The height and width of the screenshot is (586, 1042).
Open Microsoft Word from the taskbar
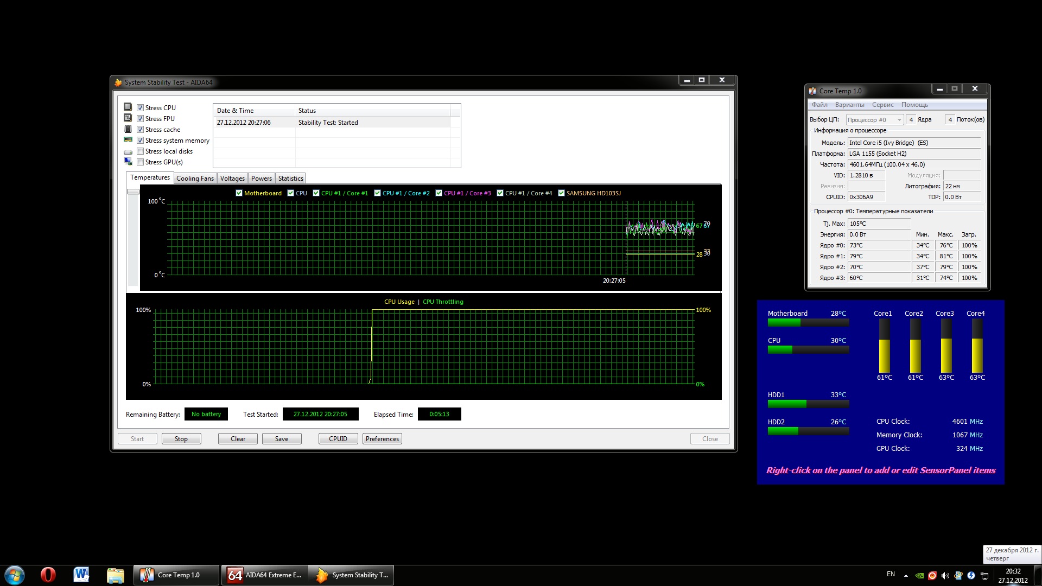coord(81,575)
